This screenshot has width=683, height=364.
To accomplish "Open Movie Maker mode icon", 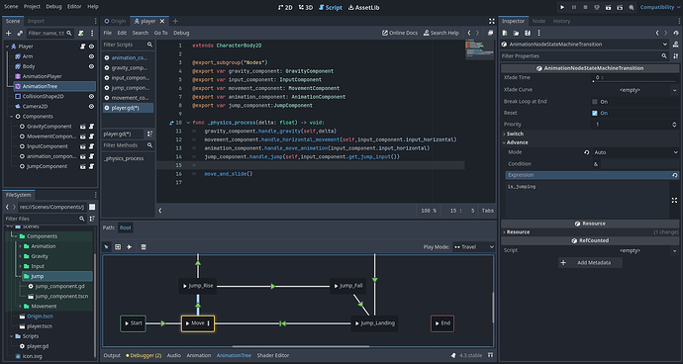I will [631, 7].
